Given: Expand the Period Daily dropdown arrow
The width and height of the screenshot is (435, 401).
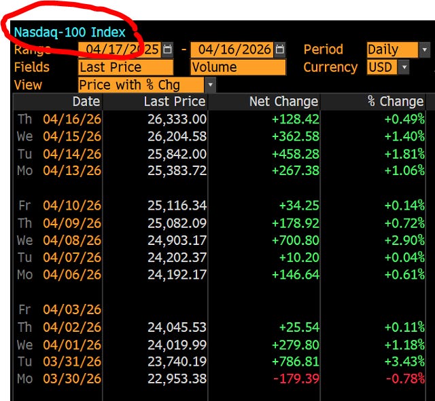Looking at the screenshot, I should point(424,50).
